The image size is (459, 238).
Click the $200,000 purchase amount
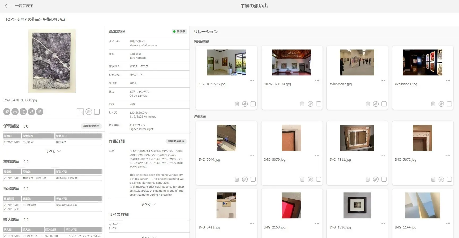[x=52, y=236]
